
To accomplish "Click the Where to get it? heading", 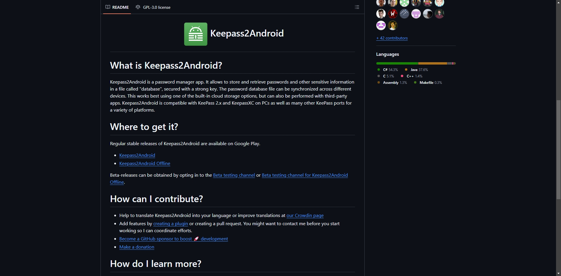I will coord(144,127).
